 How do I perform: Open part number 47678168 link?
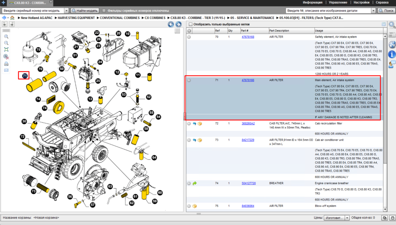(x=248, y=37)
